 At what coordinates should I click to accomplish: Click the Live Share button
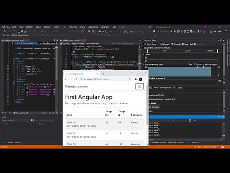(216, 32)
